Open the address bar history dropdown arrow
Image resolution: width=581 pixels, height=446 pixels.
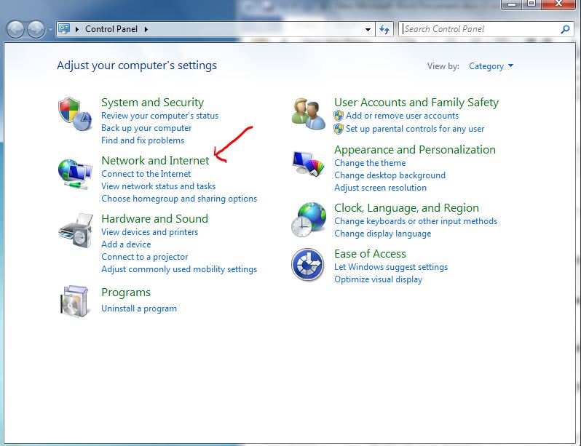coord(368,30)
